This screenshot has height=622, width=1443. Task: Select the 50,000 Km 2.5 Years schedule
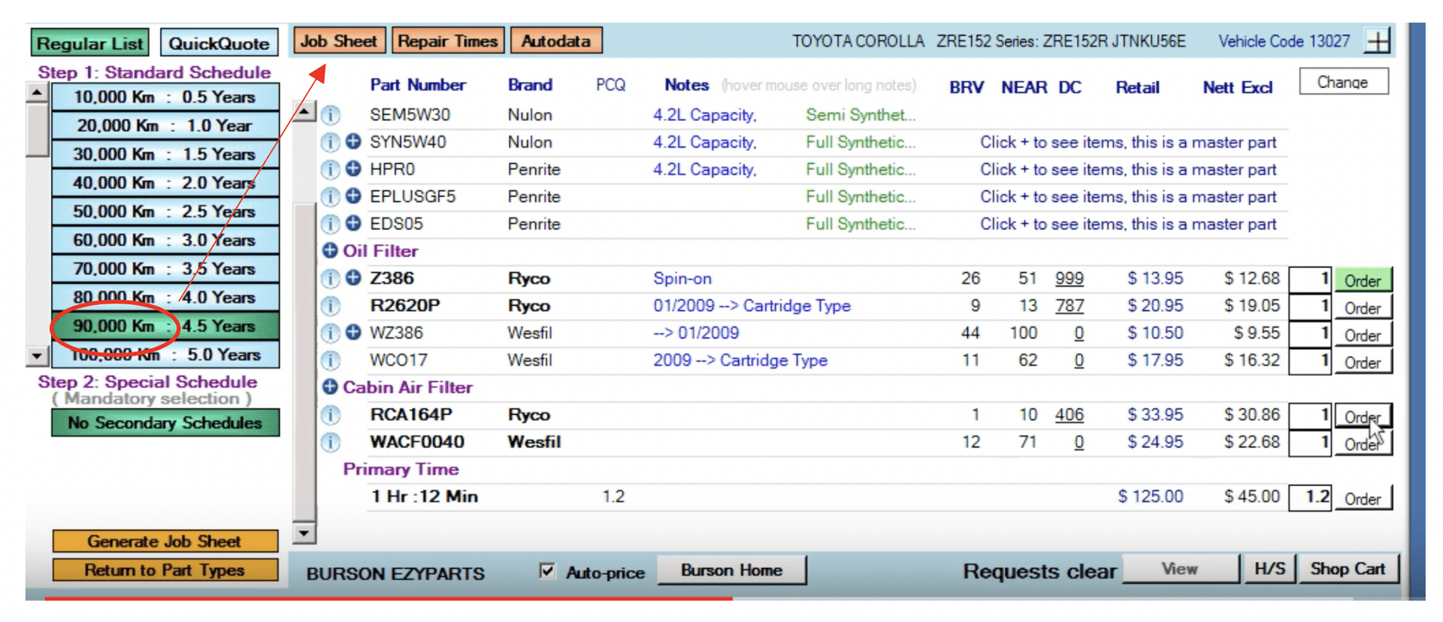pos(165,211)
